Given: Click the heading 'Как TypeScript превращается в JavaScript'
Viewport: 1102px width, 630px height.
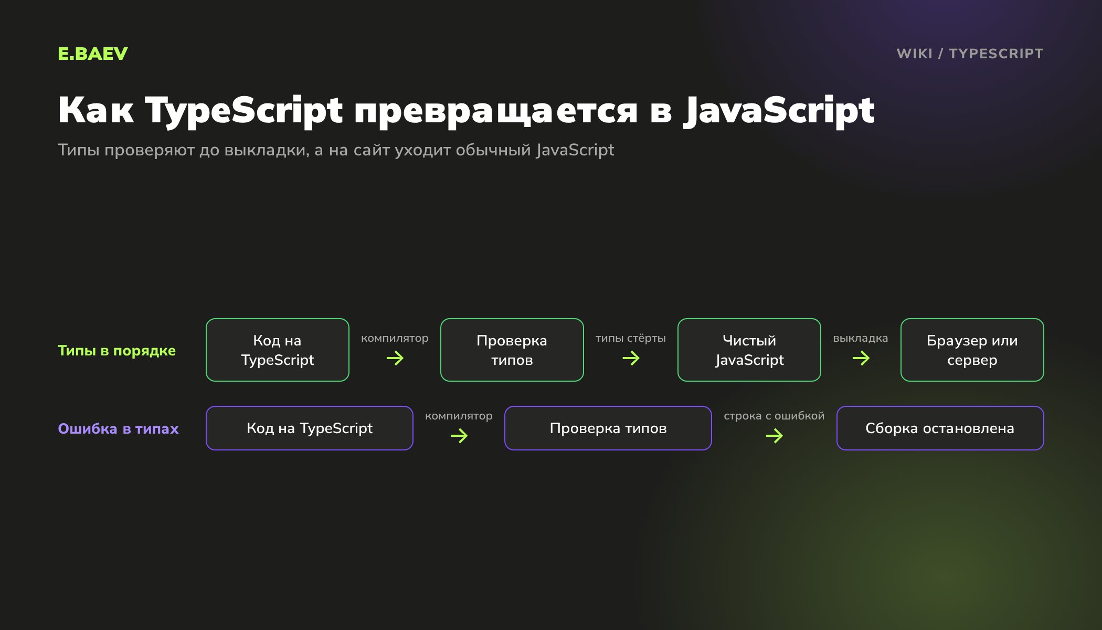Looking at the screenshot, I should point(466,110).
